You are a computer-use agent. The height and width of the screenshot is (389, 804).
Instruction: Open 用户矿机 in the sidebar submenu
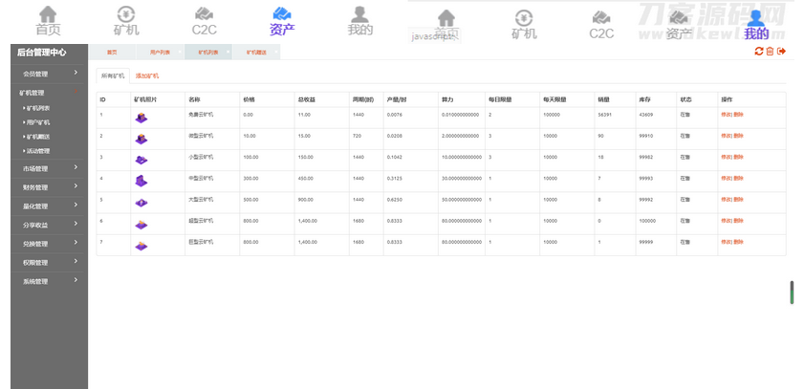pyautogui.click(x=38, y=122)
